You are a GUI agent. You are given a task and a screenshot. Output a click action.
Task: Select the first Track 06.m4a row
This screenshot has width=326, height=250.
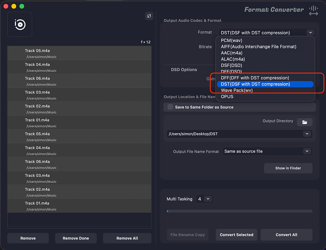click(80, 81)
